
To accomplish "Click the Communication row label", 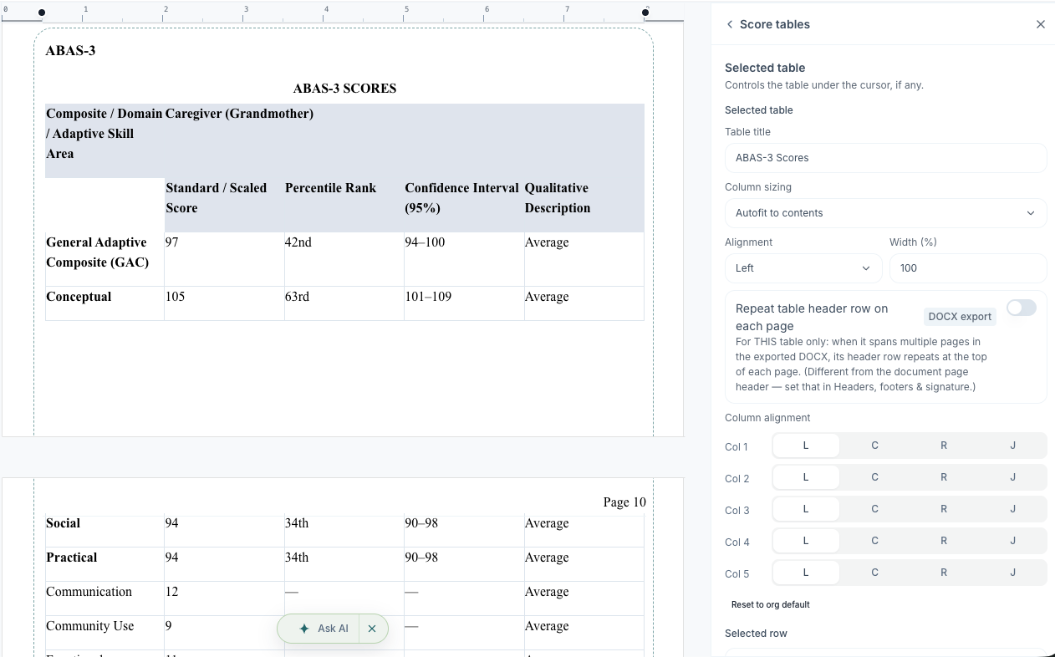I will coord(89,592).
